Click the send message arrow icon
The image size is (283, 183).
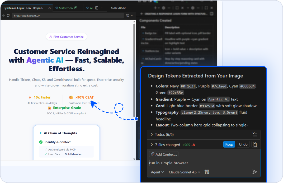tap(254, 172)
